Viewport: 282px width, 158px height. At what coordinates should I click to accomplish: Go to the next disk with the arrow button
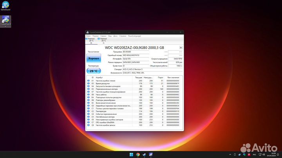pos(181,48)
